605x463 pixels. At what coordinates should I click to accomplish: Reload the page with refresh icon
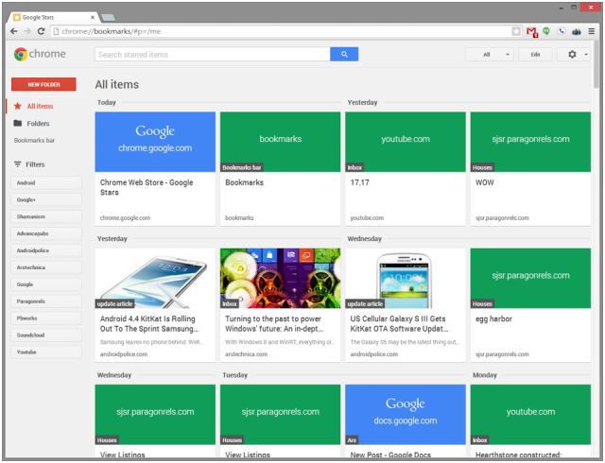point(41,31)
